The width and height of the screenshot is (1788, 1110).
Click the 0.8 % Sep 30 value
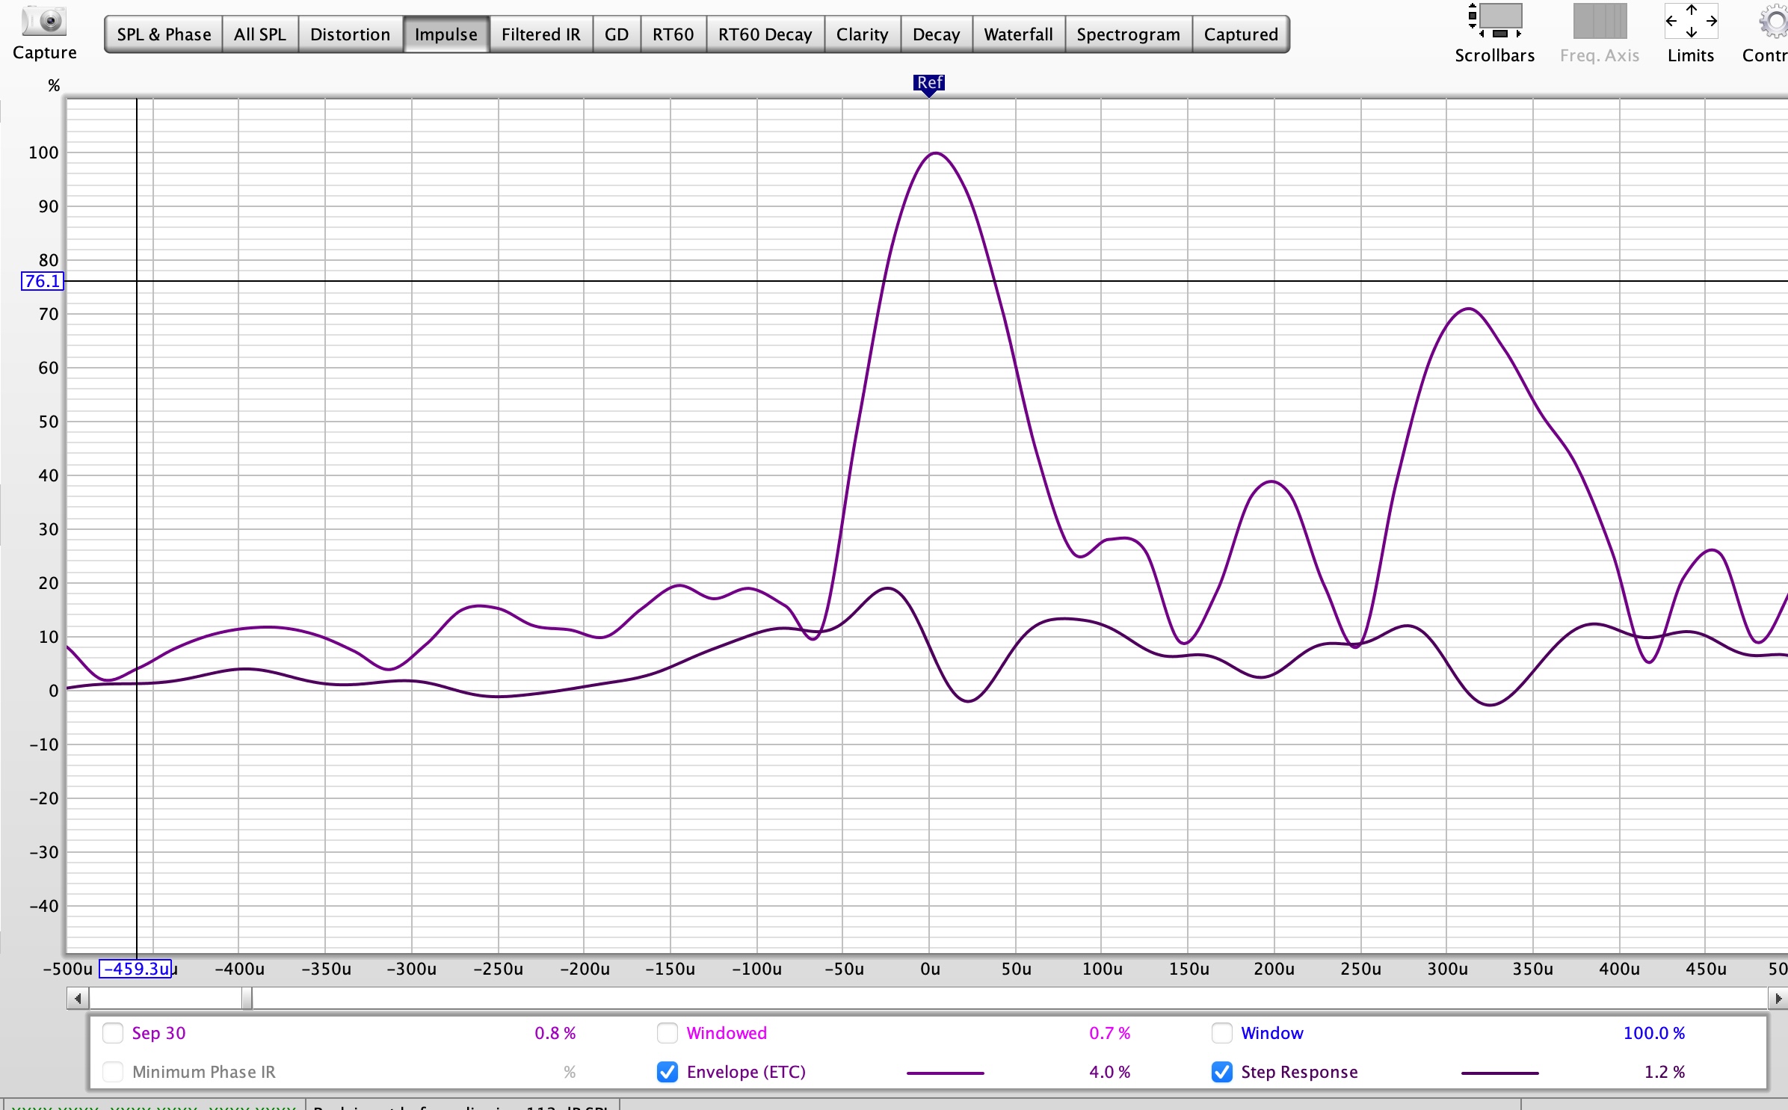(x=555, y=1033)
